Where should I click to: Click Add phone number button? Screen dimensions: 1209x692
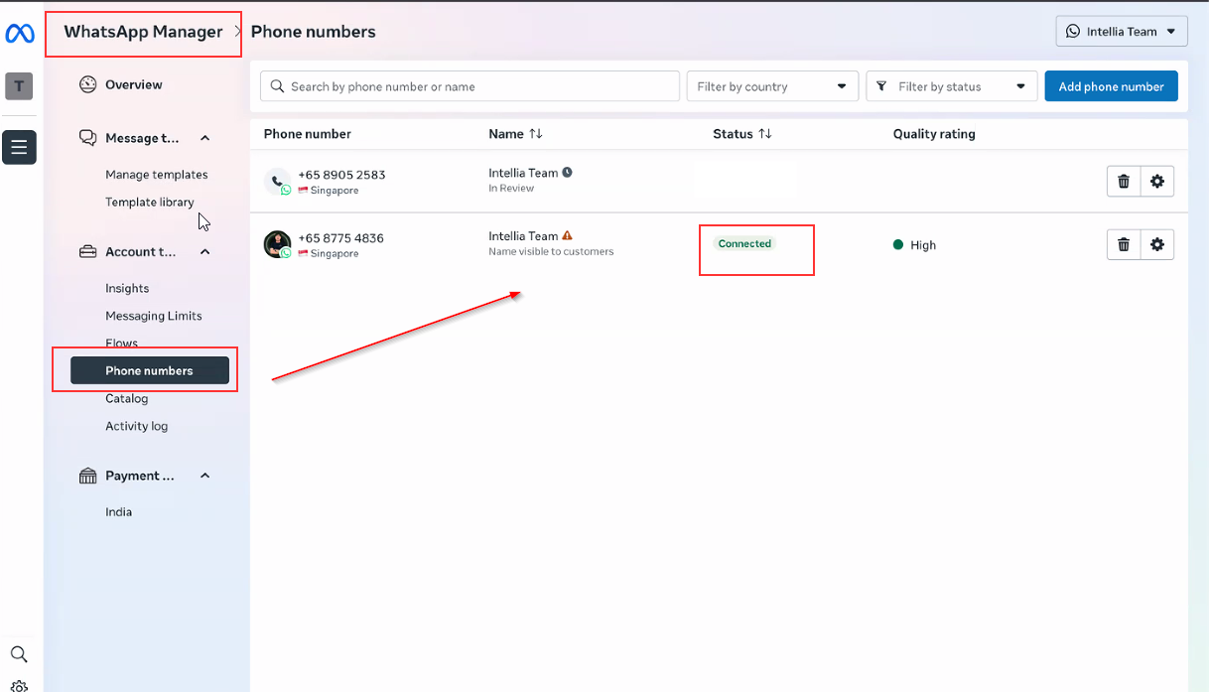pyautogui.click(x=1112, y=86)
